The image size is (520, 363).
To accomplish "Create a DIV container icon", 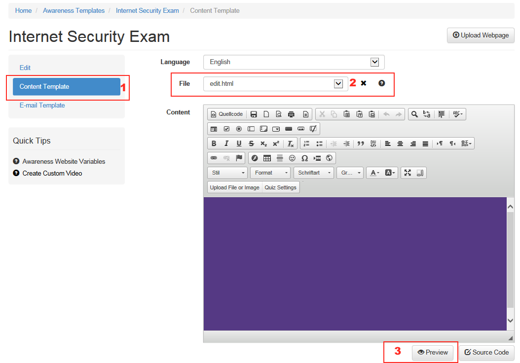I will coord(373,144).
